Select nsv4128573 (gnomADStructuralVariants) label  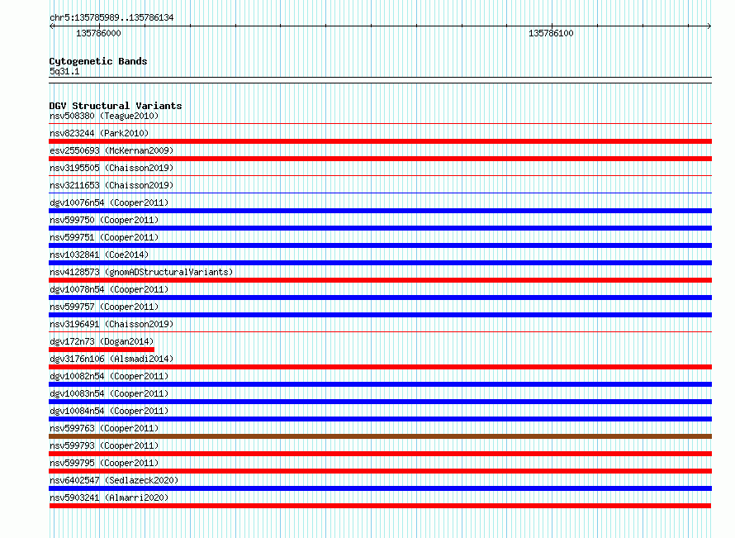(141, 272)
